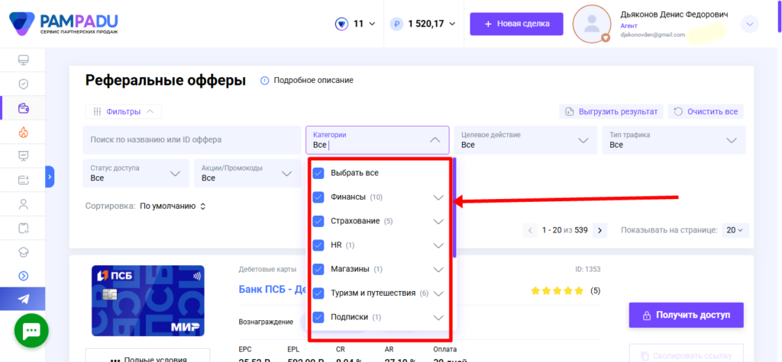Open the presentation chart sidebar icon
The height and width of the screenshot is (362, 782).
tap(23, 156)
